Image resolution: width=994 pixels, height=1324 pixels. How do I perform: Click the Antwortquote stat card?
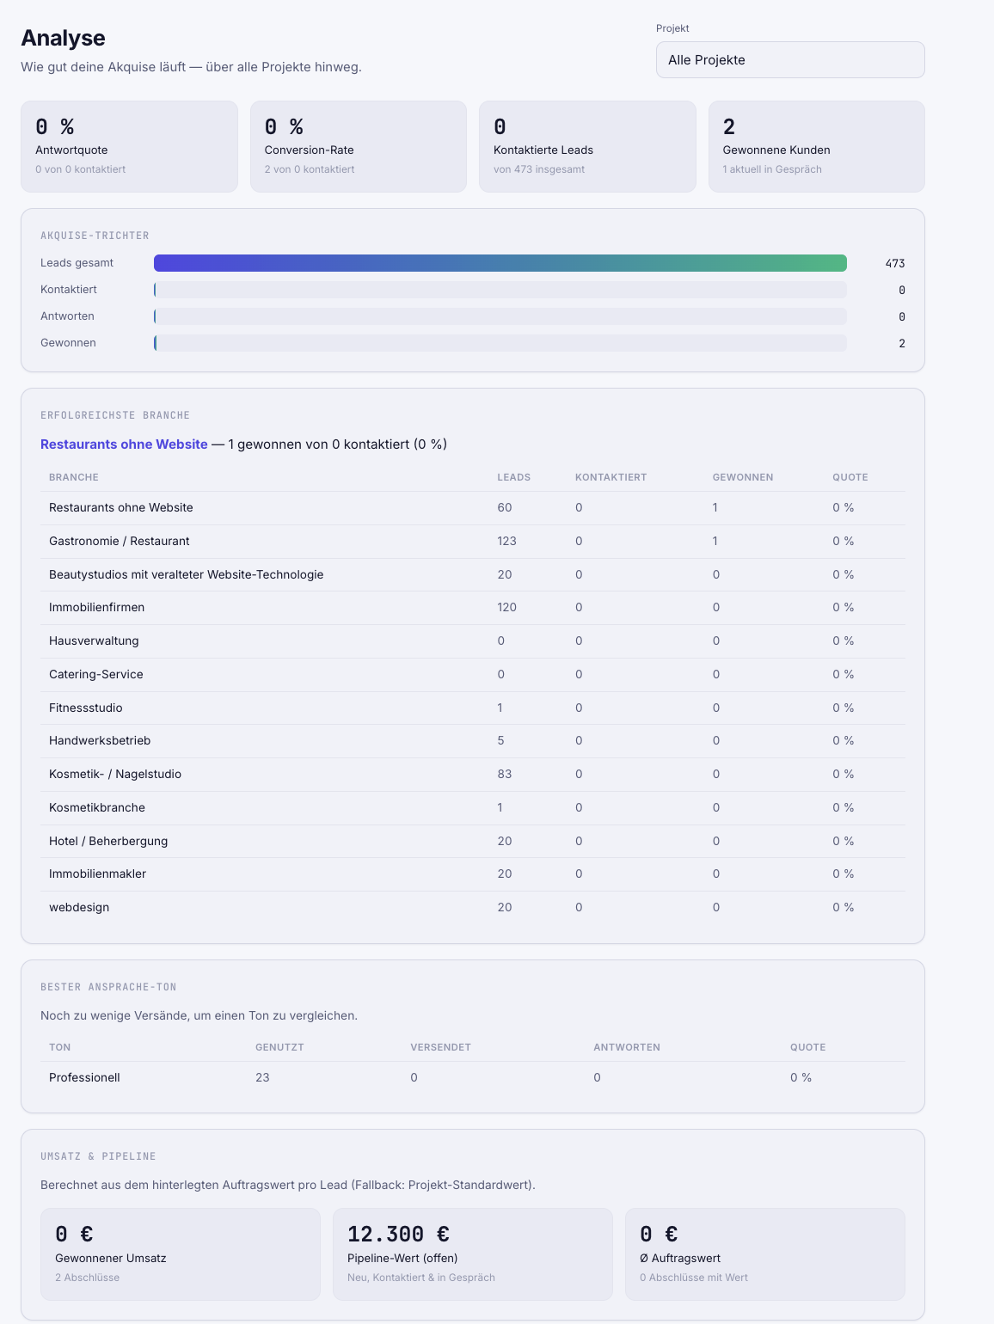point(129,147)
